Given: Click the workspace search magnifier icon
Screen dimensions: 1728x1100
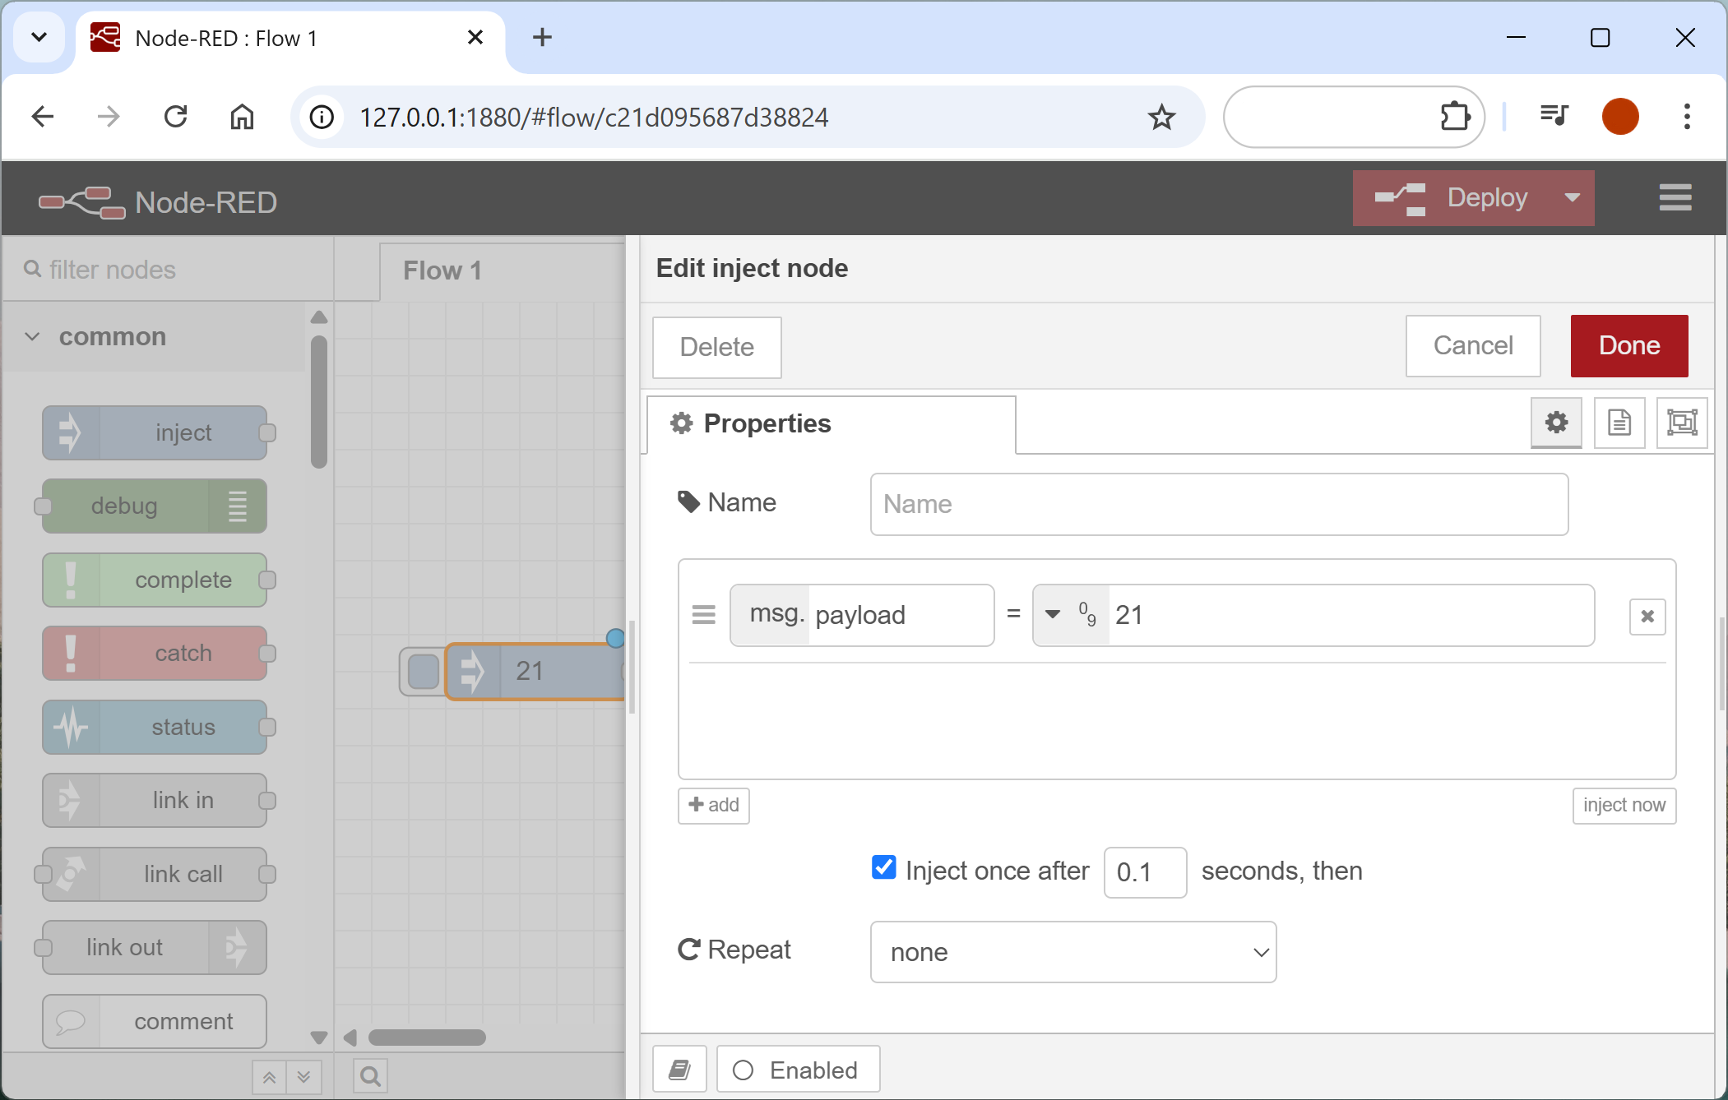Looking at the screenshot, I should pyautogui.click(x=370, y=1075).
